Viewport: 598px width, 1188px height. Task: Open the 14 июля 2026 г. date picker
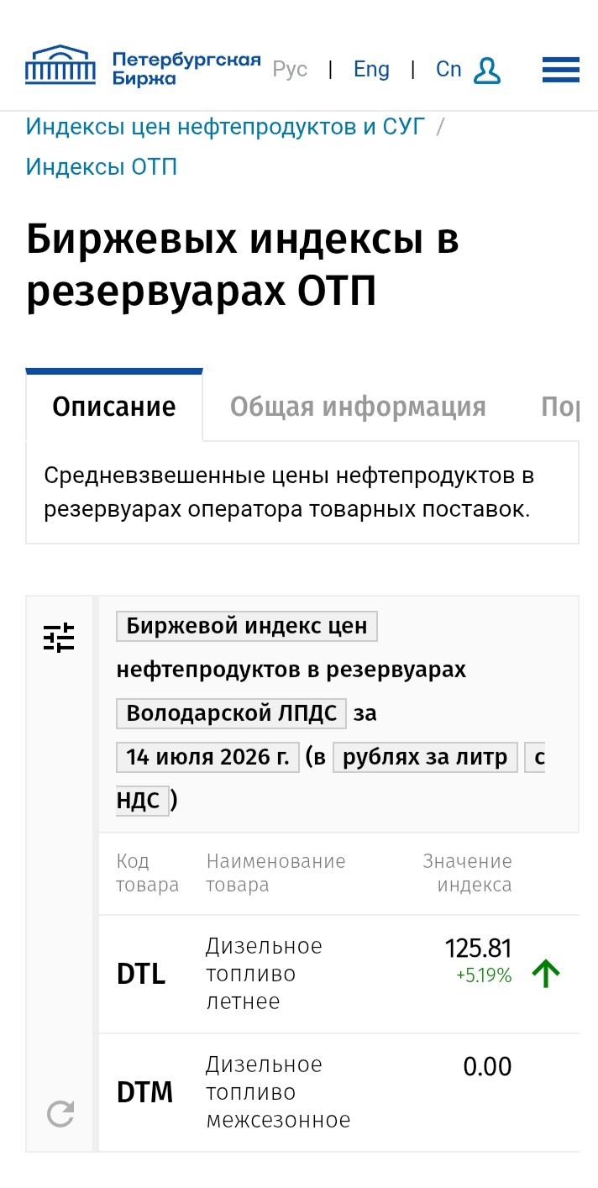207,757
